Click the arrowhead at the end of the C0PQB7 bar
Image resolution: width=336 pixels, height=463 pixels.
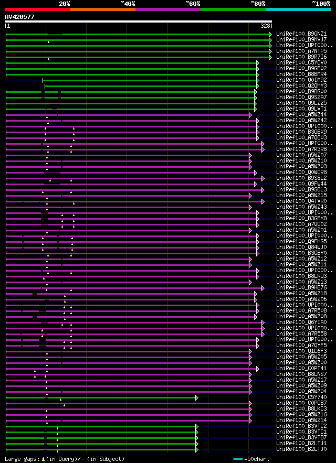point(250,403)
